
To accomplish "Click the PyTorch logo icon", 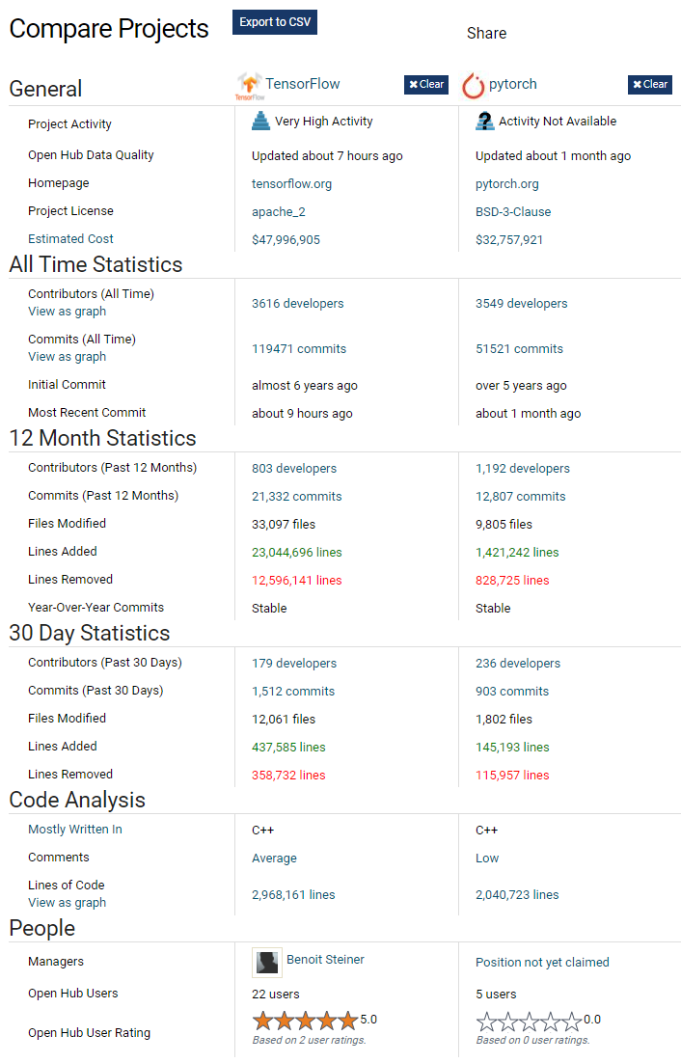I will [473, 86].
